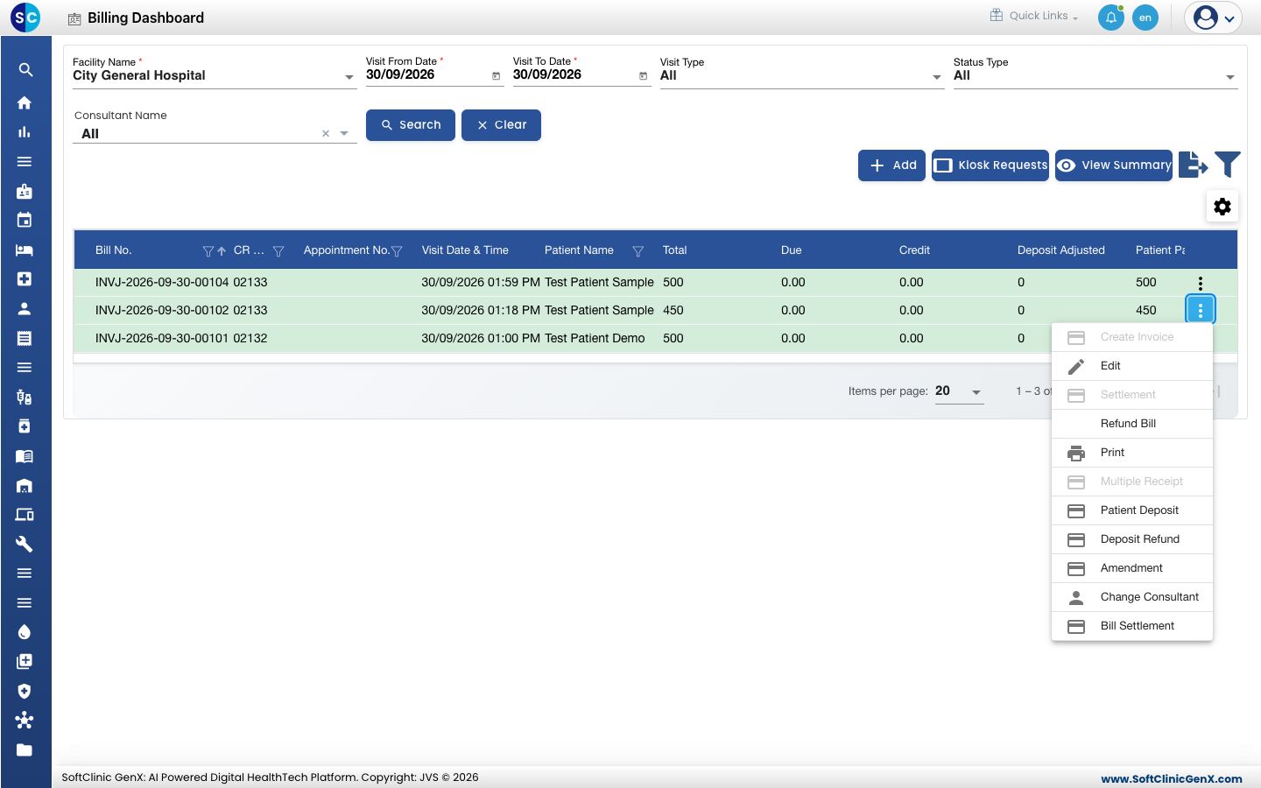
Task: Open the filter on CR column
Action: 278,251
